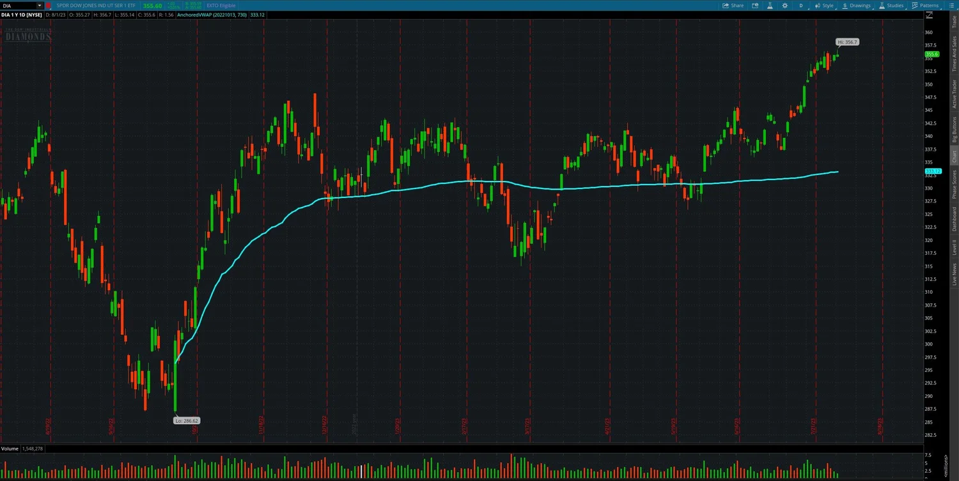Click the DIA 1 Y 1D [NYSE] chart label
Image resolution: width=959 pixels, height=481 pixels.
21,14
